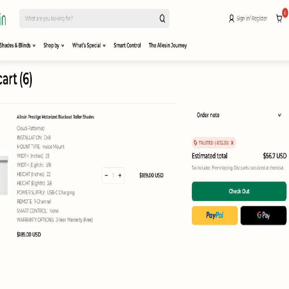Expand the Shop by menu
The image size is (289, 289).
pyautogui.click(x=53, y=46)
